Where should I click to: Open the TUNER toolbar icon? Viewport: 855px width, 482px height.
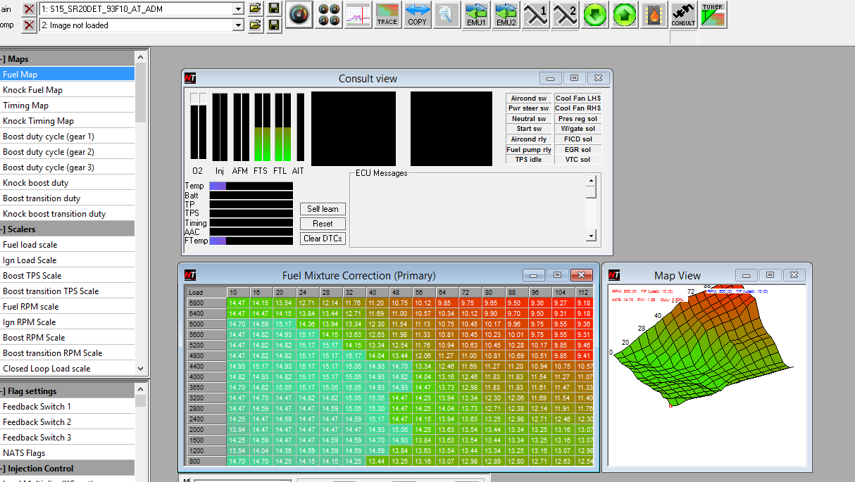click(713, 14)
